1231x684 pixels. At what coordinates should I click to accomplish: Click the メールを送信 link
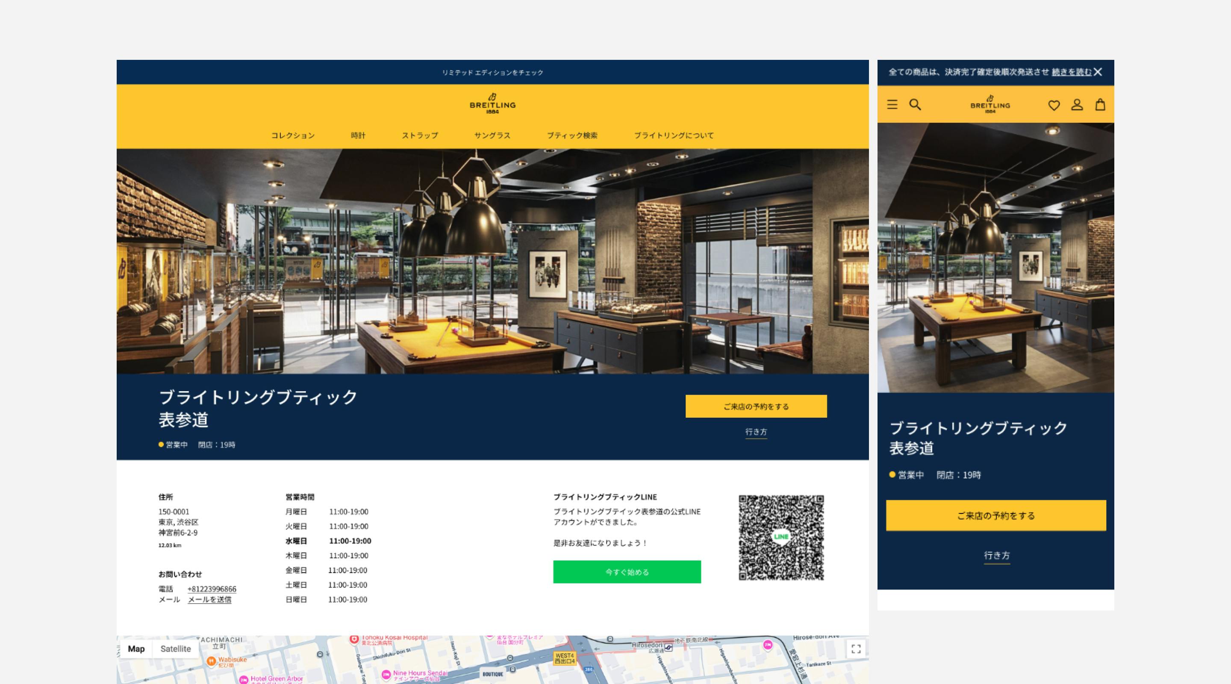click(x=209, y=599)
